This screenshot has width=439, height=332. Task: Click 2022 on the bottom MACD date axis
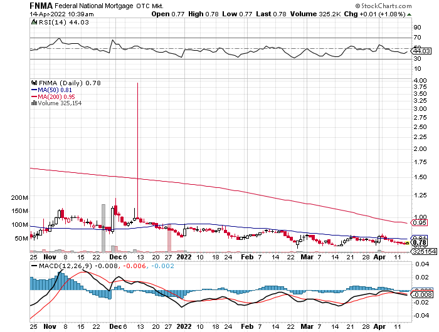pos(184,326)
